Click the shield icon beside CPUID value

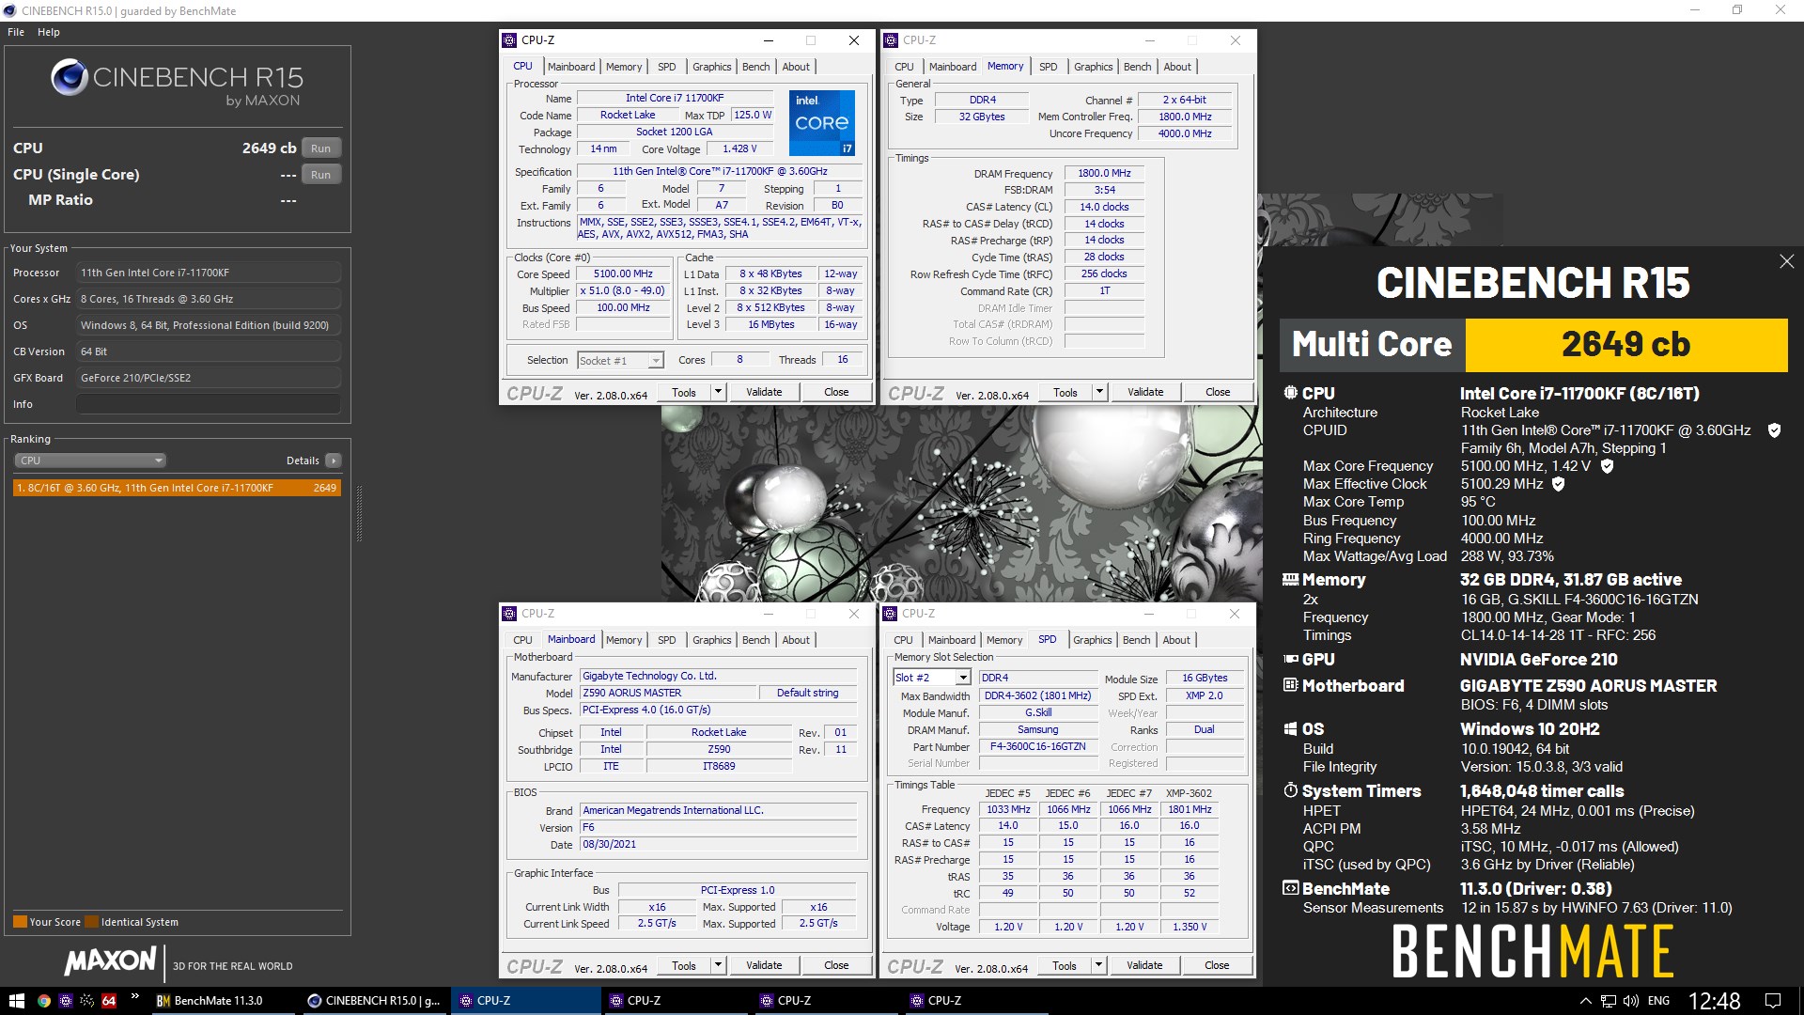coord(1775,430)
